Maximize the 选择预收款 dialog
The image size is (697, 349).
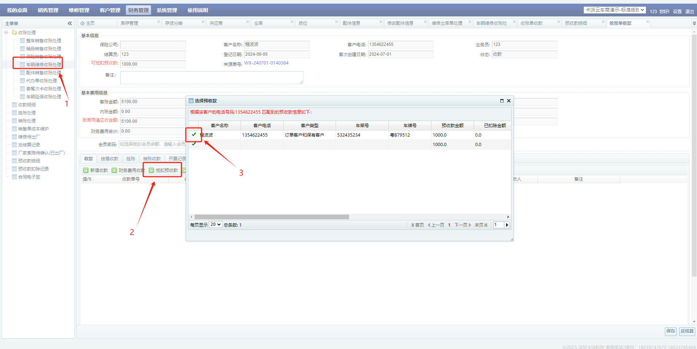coord(502,101)
